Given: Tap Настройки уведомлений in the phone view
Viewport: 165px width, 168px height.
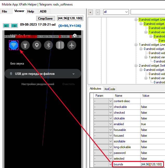Looking at the screenshot, I should click(38, 84).
